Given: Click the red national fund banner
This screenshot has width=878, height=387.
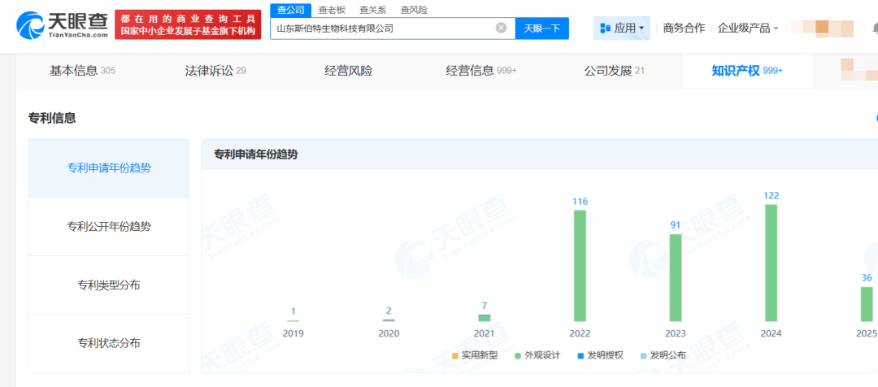Looking at the screenshot, I should (188, 25).
